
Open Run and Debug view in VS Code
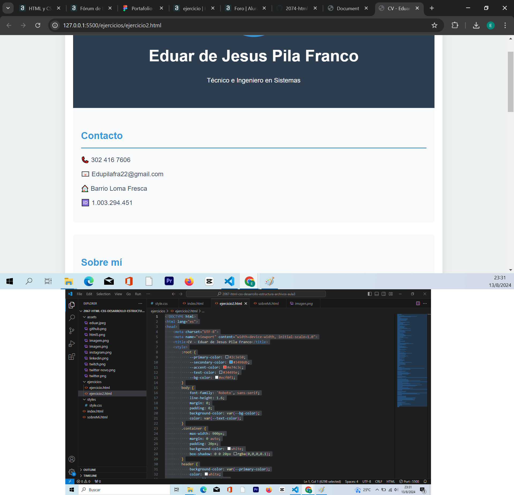71,344
